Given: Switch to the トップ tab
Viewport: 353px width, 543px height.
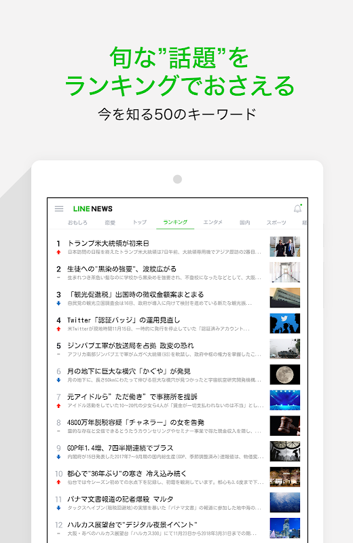Looking at the screenshot, I should [140, 223].
